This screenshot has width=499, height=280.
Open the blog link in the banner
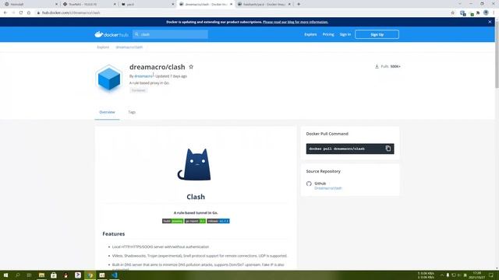[296, 22]
